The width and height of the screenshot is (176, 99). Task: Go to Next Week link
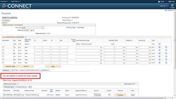81,28
